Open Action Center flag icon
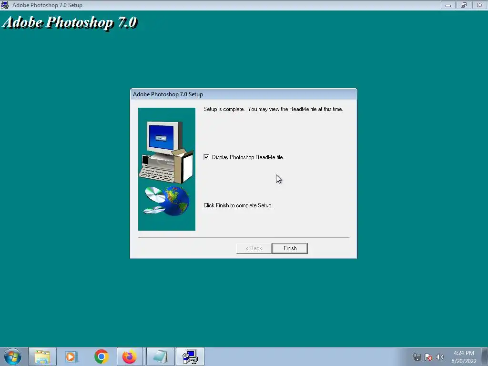Image resolution: width=488 pixels, height=366 pixels. (428, 357)
